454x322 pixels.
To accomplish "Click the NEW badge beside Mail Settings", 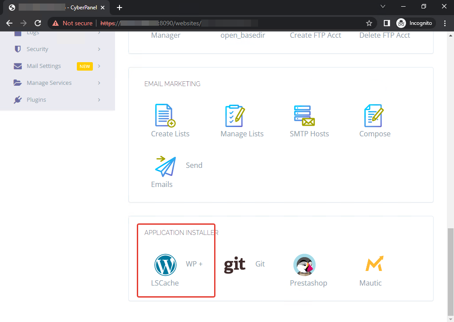I will [x=85, y=66].
